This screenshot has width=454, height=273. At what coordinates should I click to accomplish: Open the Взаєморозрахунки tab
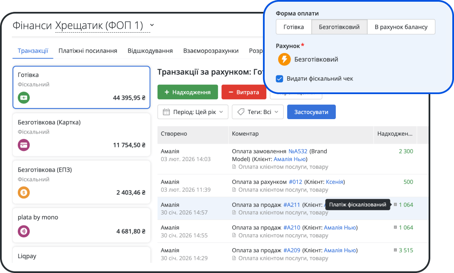pos(211,51)
